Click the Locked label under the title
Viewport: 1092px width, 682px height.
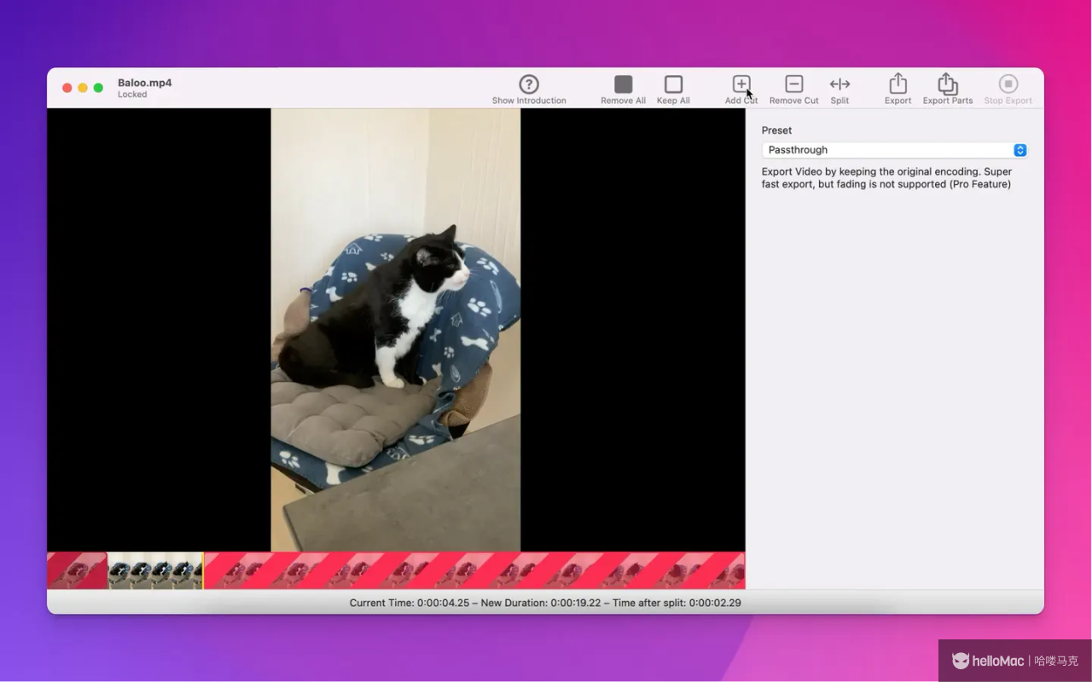click(132, 95)
